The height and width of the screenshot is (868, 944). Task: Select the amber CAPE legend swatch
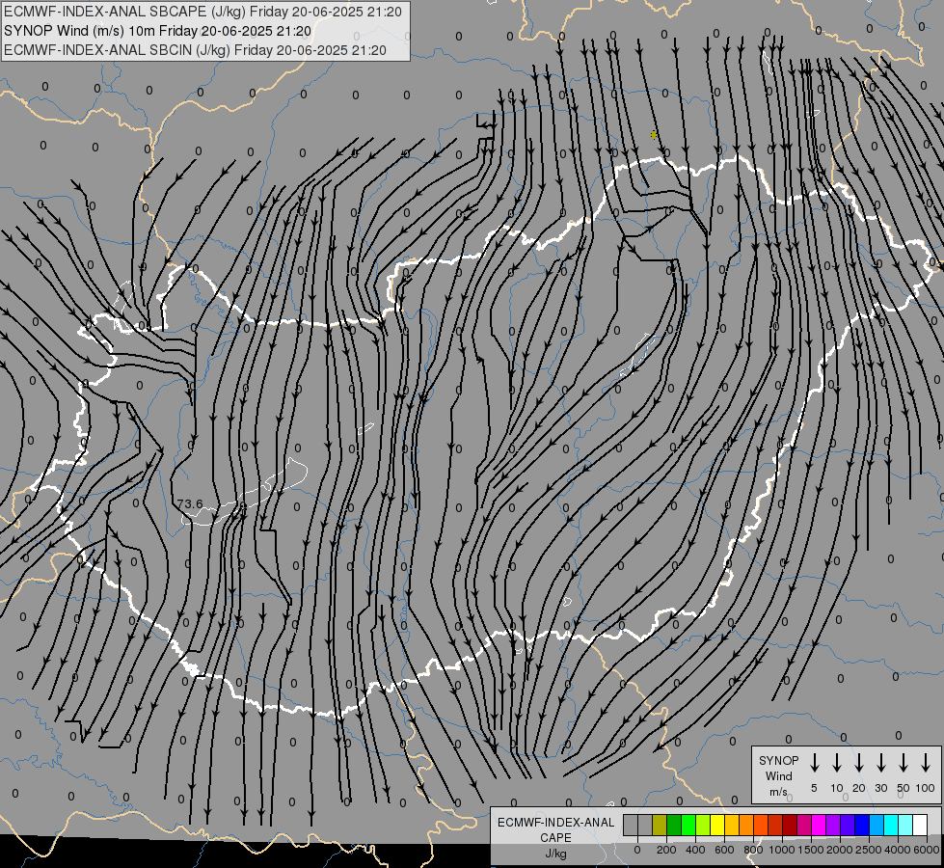click(732, 825)
